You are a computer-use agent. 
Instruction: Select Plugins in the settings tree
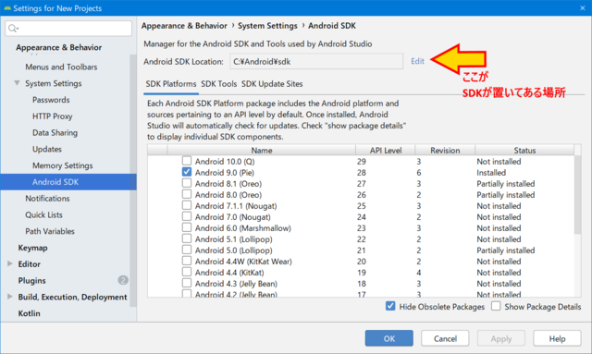tap(31, 280)
